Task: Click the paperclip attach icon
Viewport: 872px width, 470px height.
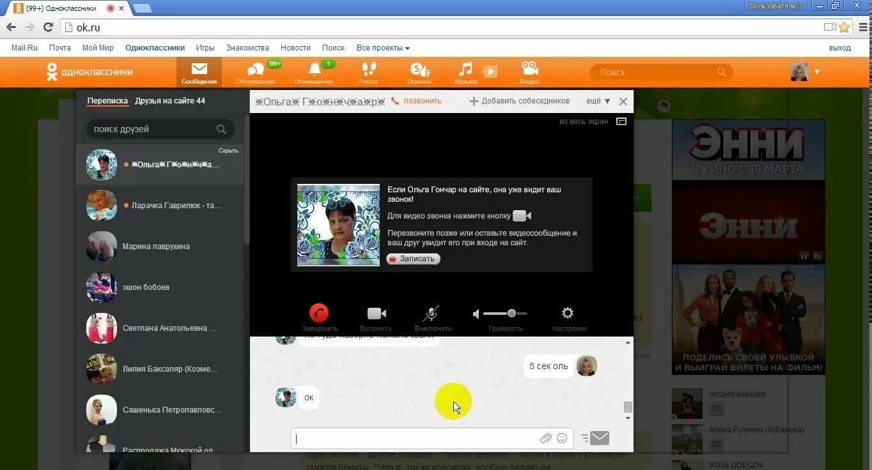Action: pos(545,438)
